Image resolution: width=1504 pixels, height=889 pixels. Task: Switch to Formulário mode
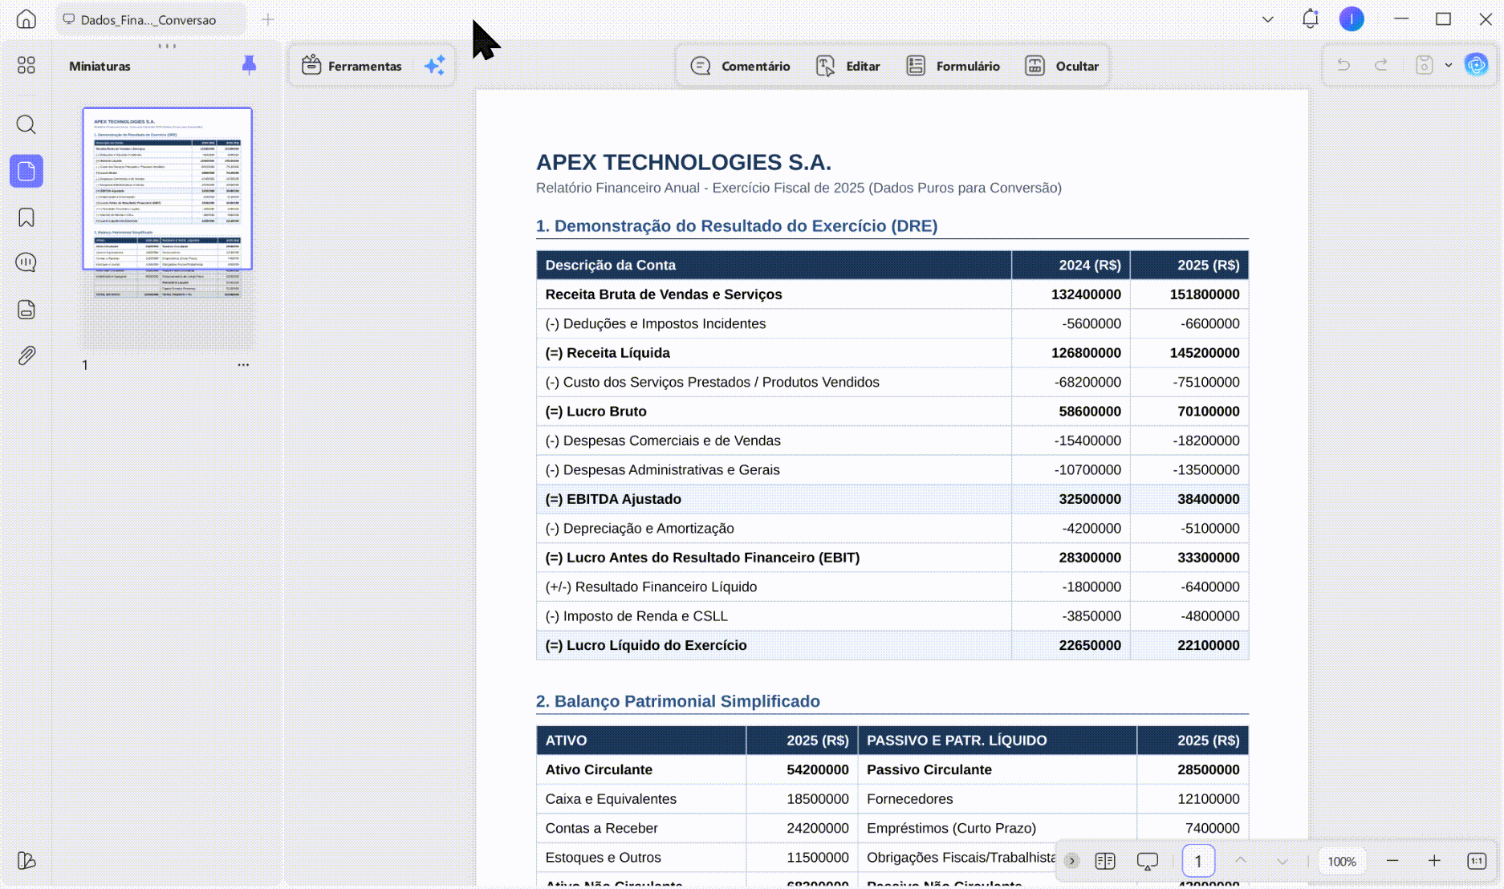pyautogui.click(x=953, y=66)
